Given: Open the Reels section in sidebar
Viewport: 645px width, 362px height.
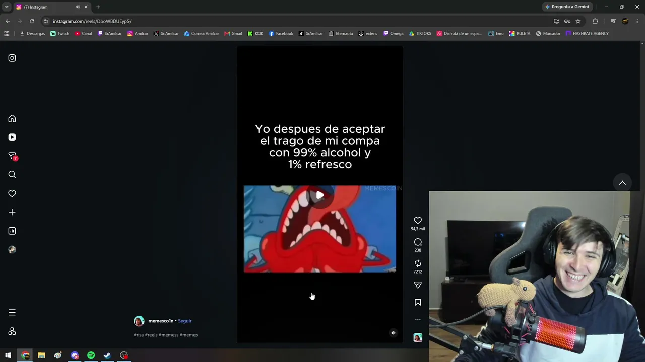Looking at the screenshot, I should 12,137.
